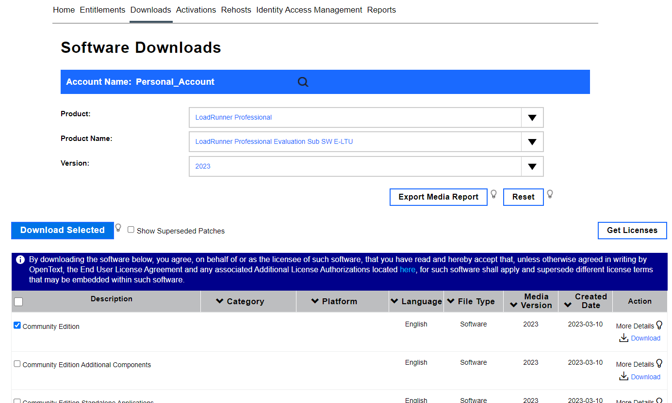The height and width of the screenshot is (403, 672).
Task: Open the Rehosts tab
Action: (x=236, y=10)
